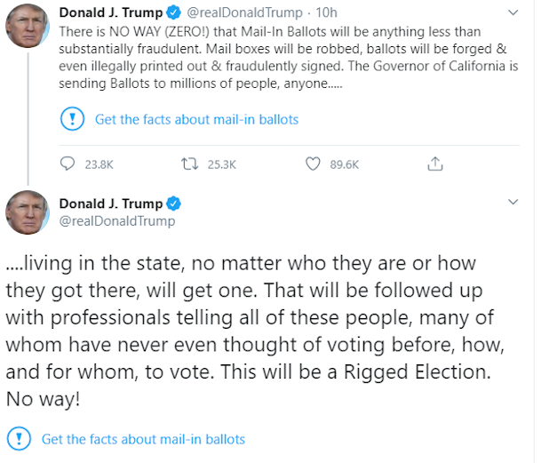Click the reply icon on first tweet
The width and height of the screenshot is (549, 463).
[x=68, y=164]
